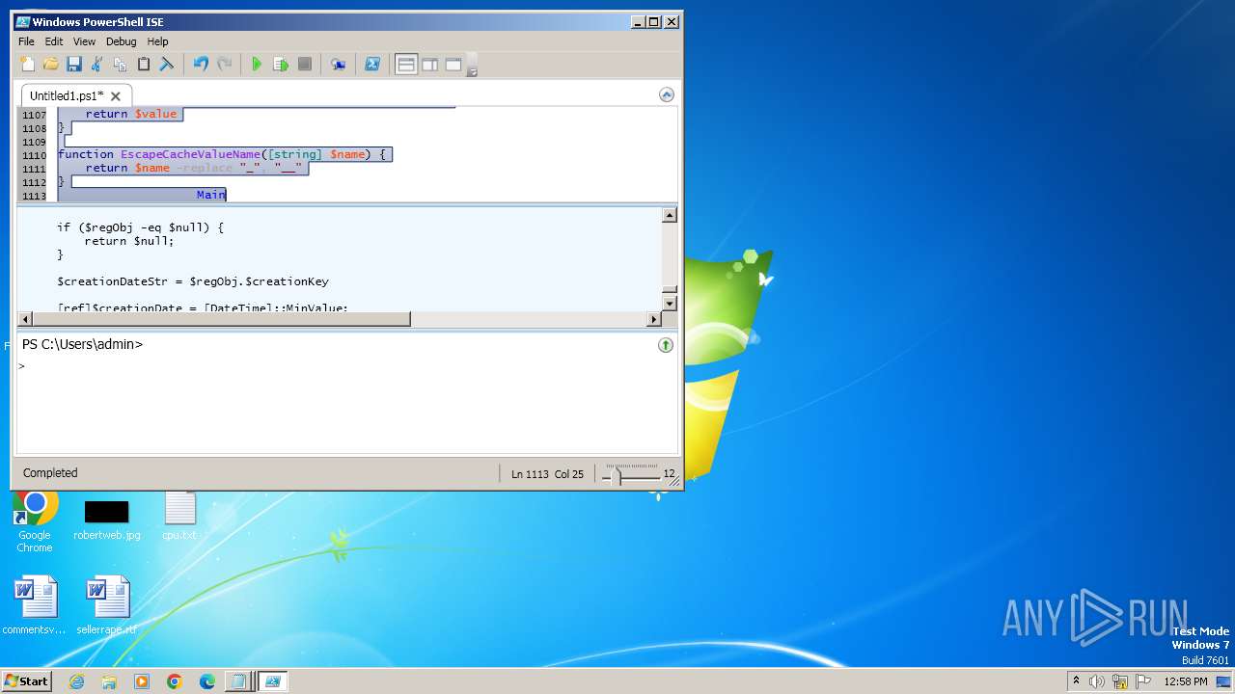Click the Ln 1113 Col 25 status indicator

(547, 474)
